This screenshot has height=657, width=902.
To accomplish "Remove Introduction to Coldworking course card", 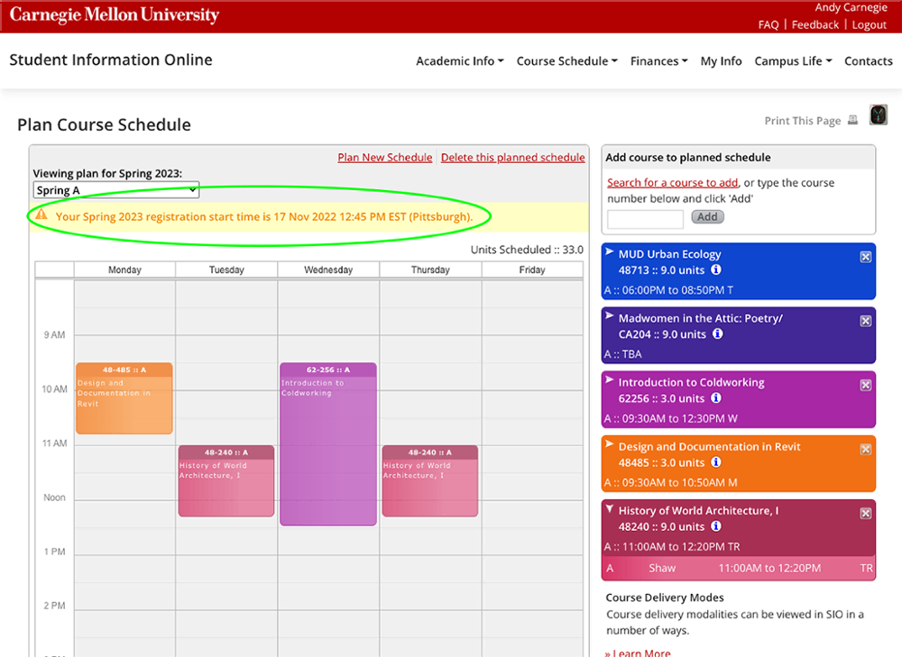I will 865,385.
